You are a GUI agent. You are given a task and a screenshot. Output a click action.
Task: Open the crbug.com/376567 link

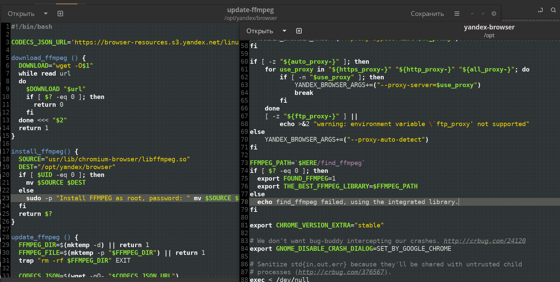(341, 272)
